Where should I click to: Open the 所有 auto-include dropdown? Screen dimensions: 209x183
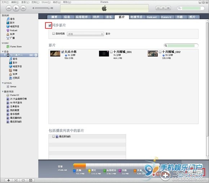click(x=85, y=34)
